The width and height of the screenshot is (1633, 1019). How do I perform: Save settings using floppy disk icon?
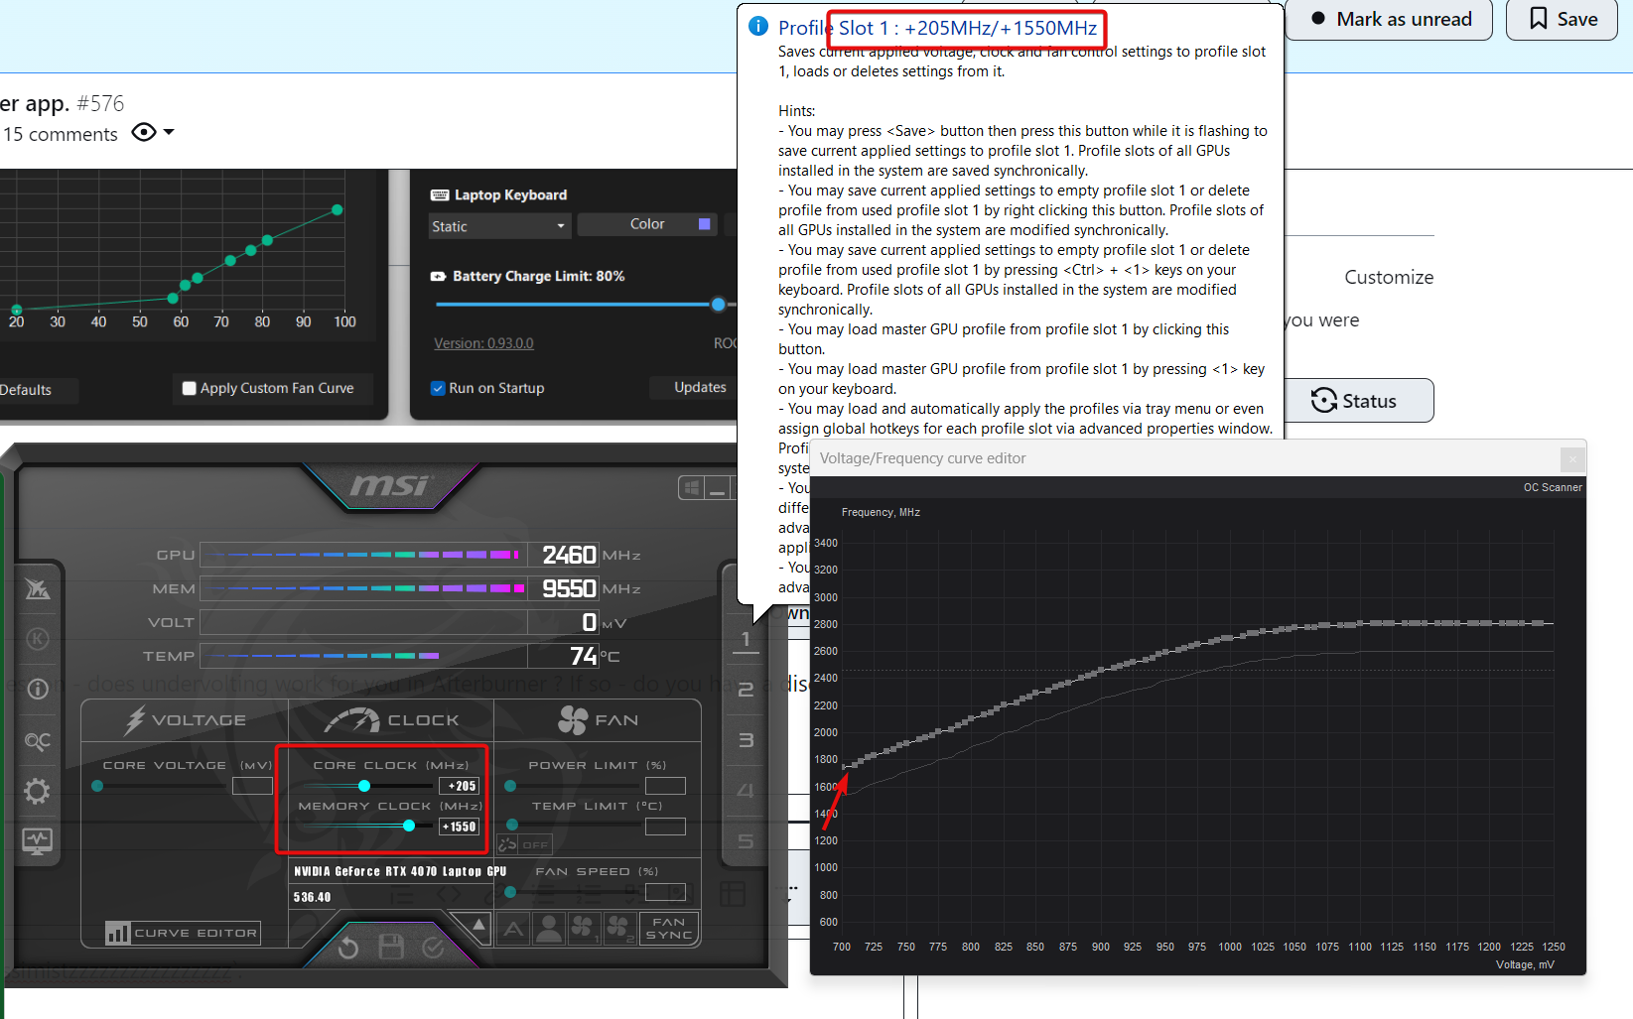coord(391,948)
